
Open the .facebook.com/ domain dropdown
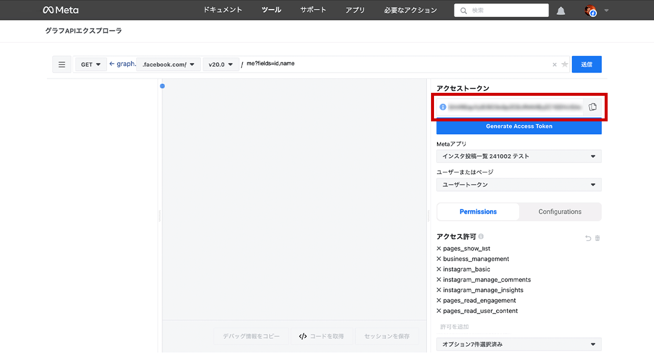[x=168, y=64]
